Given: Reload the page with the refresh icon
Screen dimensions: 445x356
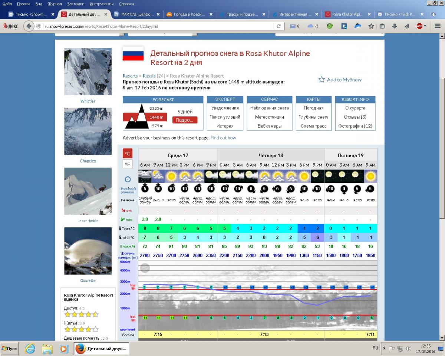Looking at the screenshot, I should coord(278,26).
